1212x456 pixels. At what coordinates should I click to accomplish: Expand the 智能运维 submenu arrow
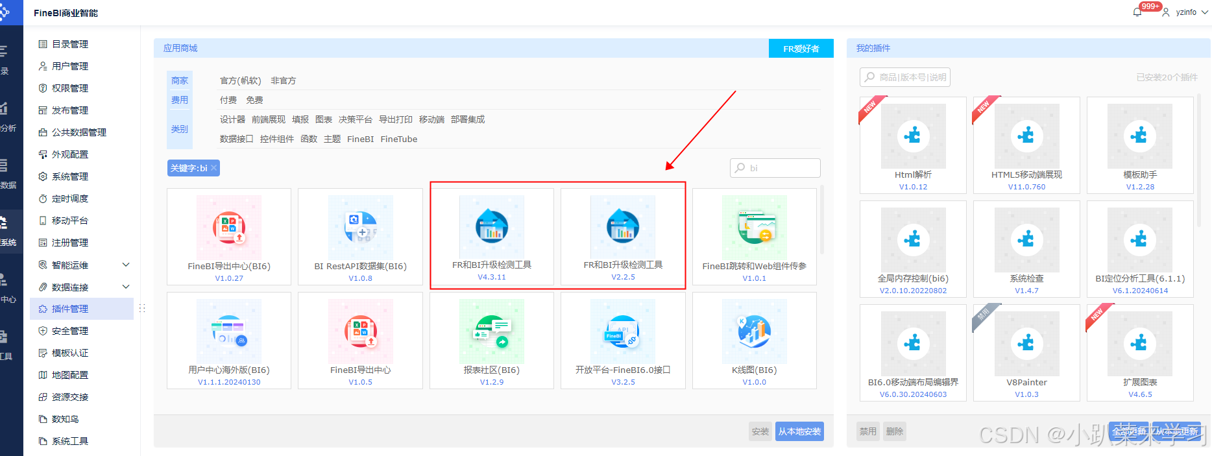tap(126, 265)
